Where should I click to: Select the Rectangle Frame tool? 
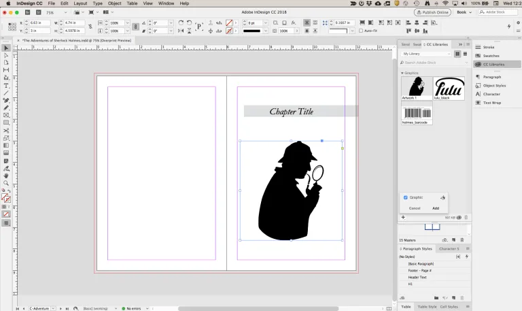[6, 115]
